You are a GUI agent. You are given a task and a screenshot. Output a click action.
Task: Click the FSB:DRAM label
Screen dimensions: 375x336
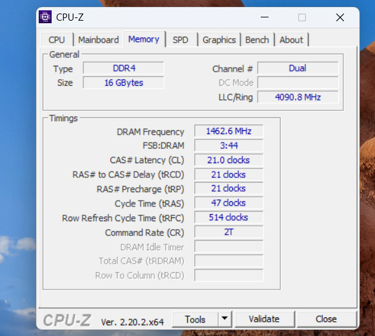(x=163, y=146)
